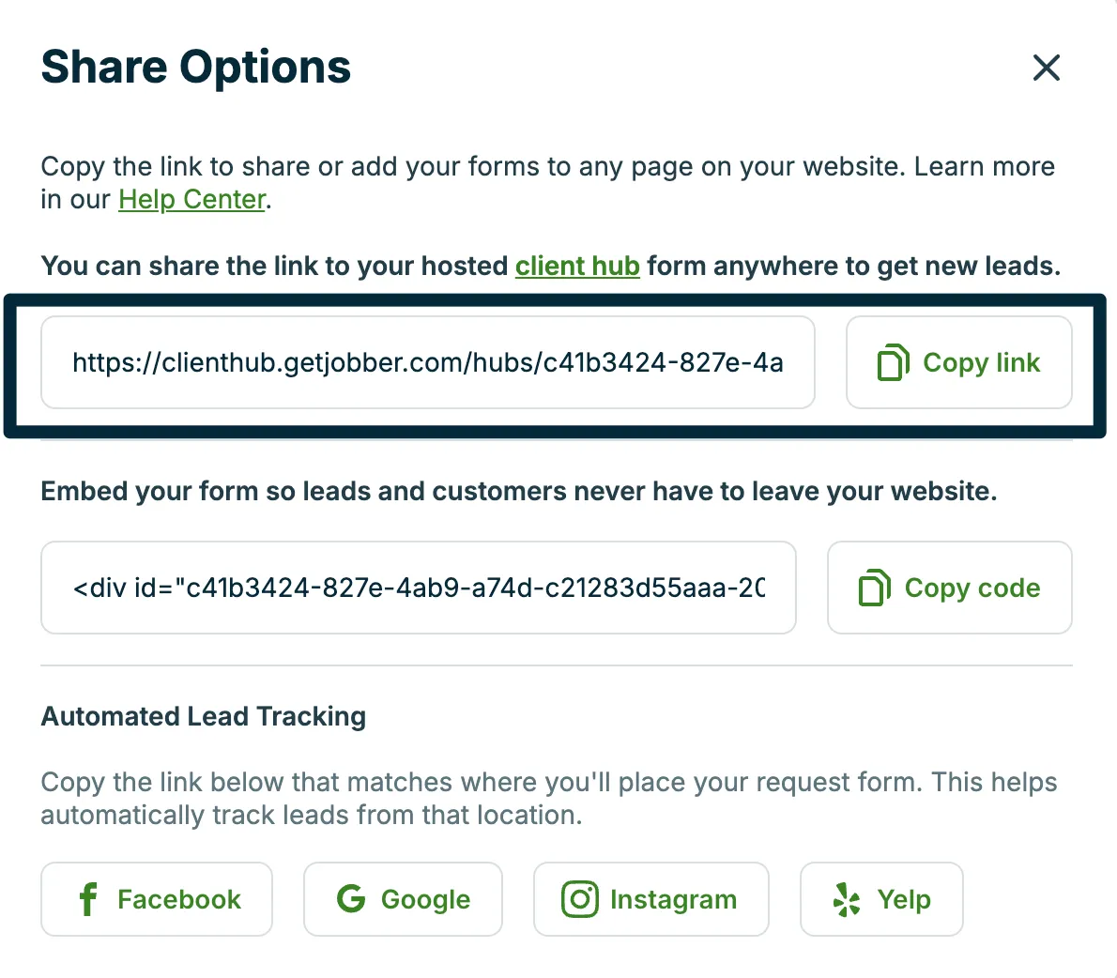1117x978 pixels.
Task: Click the Embed your form description text
Action: pyautogui.click(x=518, y=492)
